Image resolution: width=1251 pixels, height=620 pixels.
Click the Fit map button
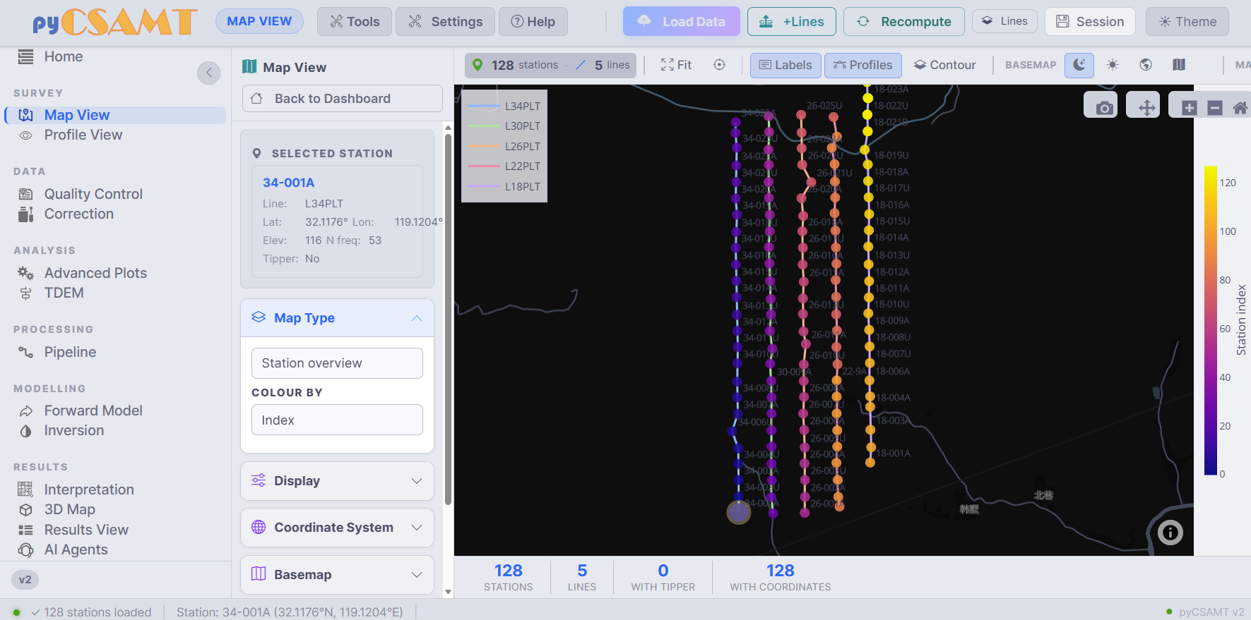(x=676, y=65)
